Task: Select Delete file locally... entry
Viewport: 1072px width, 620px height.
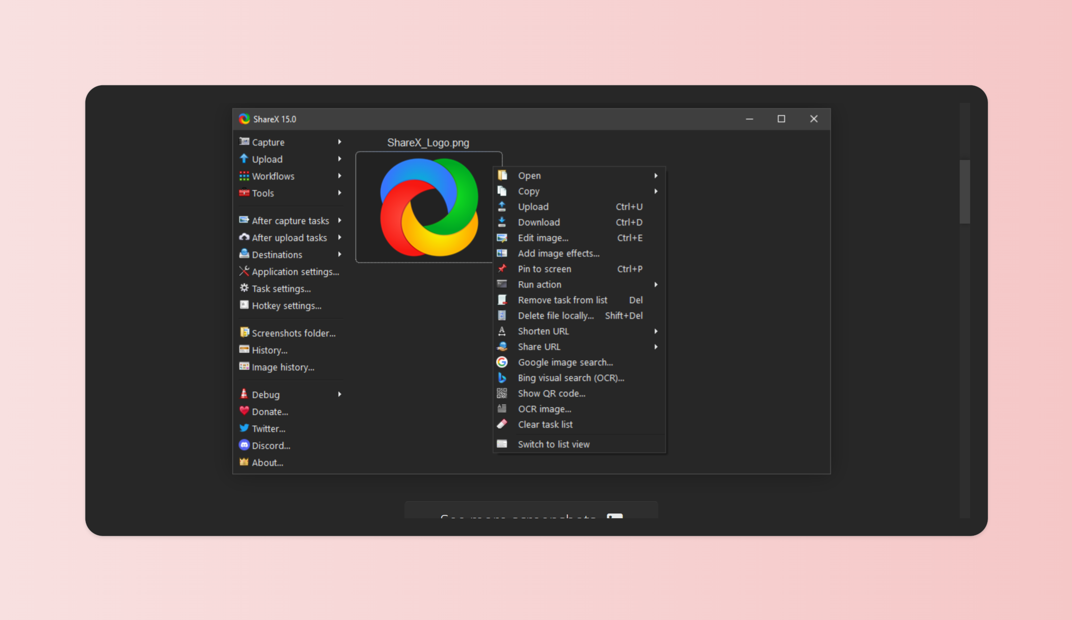Action: tap(579, 315)
